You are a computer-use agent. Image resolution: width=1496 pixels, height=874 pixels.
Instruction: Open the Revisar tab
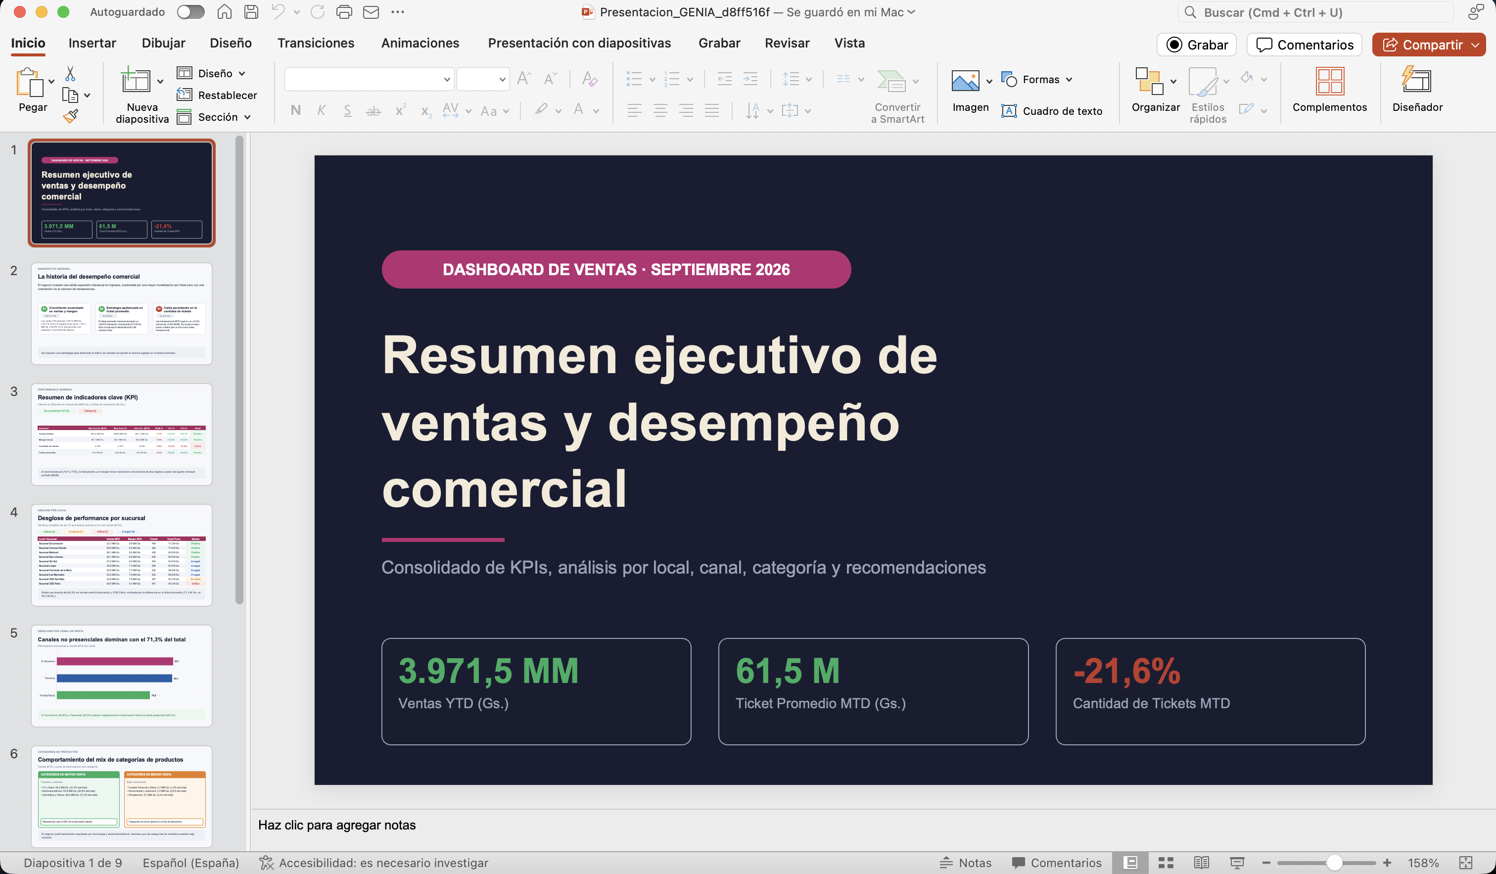coord(787,43)
